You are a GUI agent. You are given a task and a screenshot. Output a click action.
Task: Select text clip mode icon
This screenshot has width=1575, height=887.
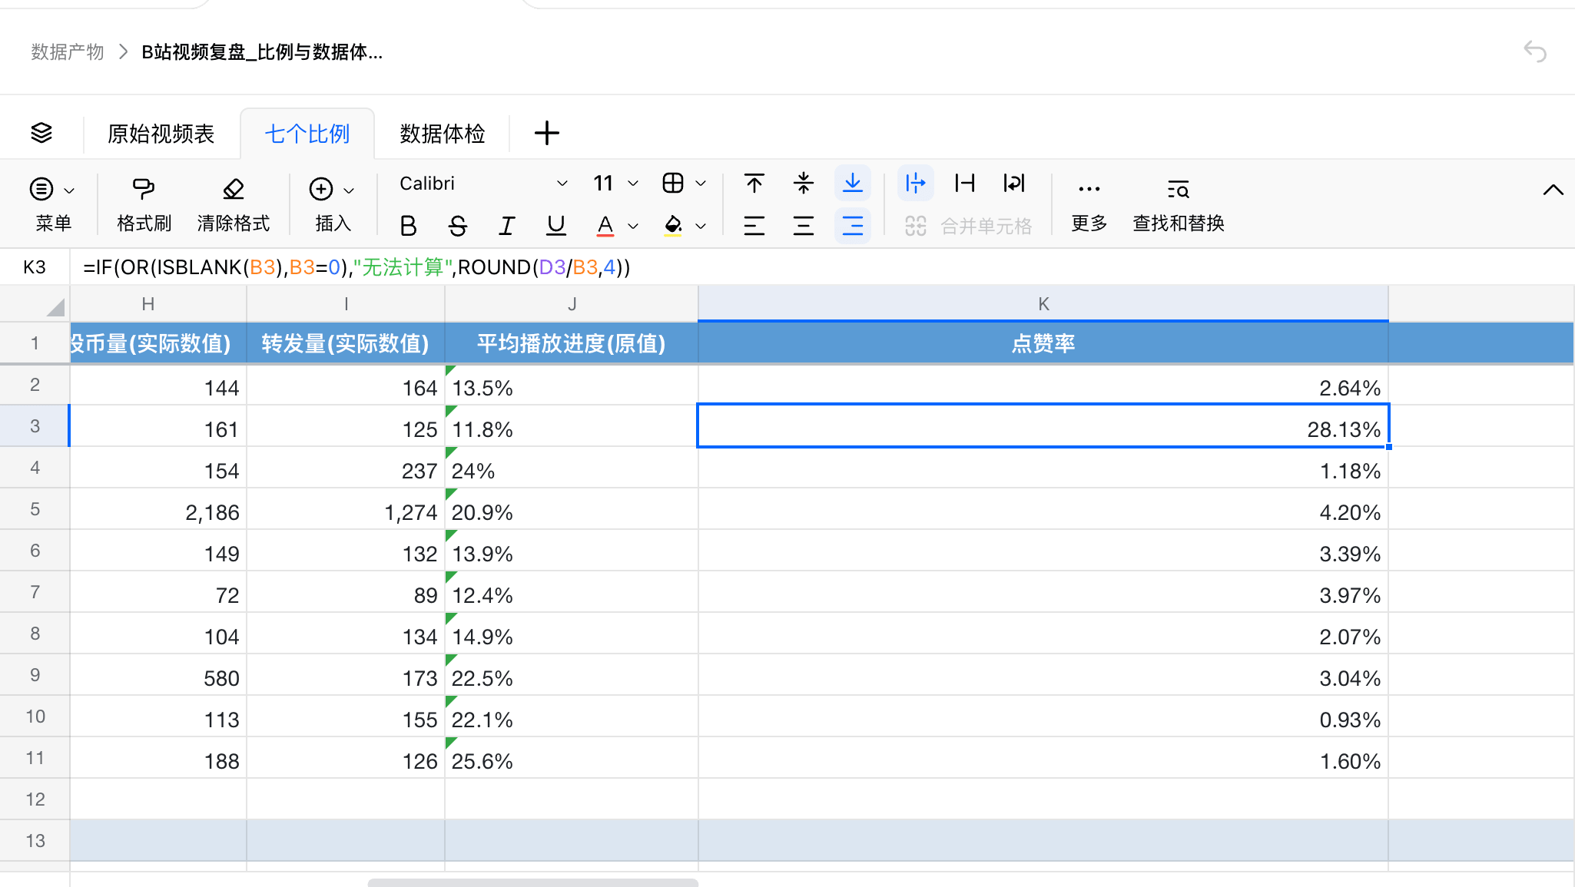pos(965,183)
